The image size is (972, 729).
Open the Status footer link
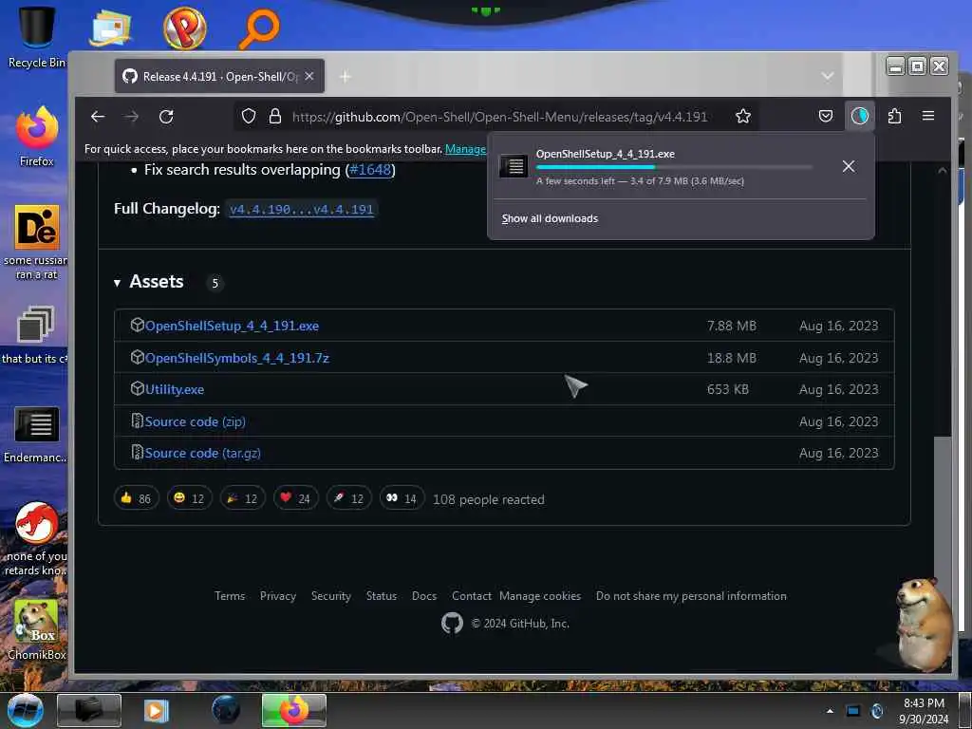pos(382,596)
